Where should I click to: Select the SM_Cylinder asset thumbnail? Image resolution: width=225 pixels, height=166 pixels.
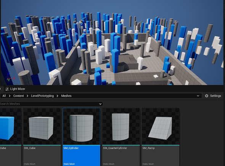pyautogui.click(x=82, y=127)
